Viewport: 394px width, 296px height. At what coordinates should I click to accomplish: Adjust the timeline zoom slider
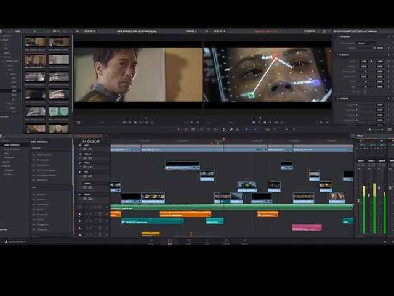pos(284,129)
